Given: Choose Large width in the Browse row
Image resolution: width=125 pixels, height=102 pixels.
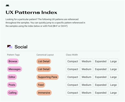Looking at the screenshot, I should click(113, 61).
